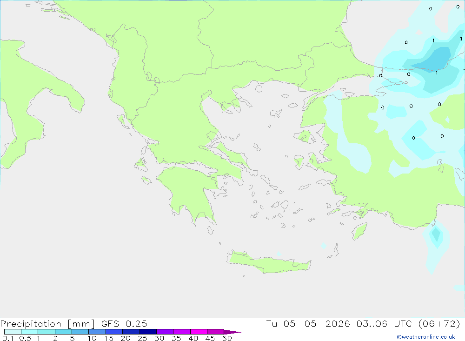Select the 5–10 mm legend color box
This screenshot has width=465, height=341.
tap(80, 332)
